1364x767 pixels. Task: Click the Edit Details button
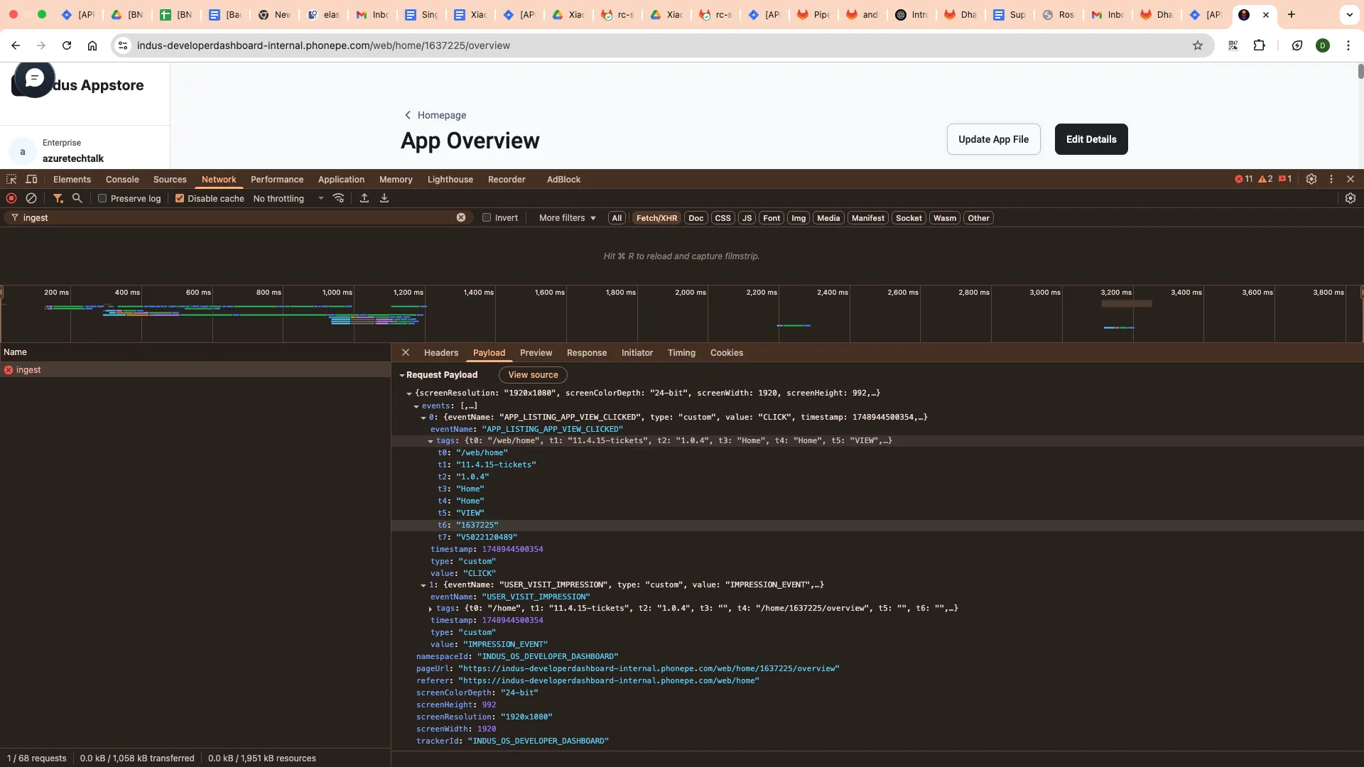(1091, 139)
